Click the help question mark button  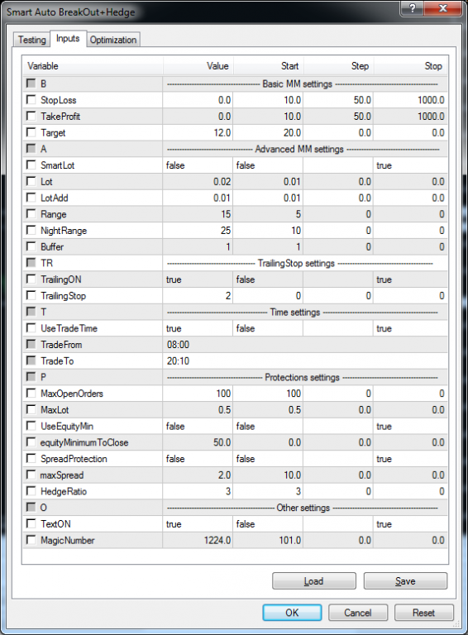coord(413,8)
